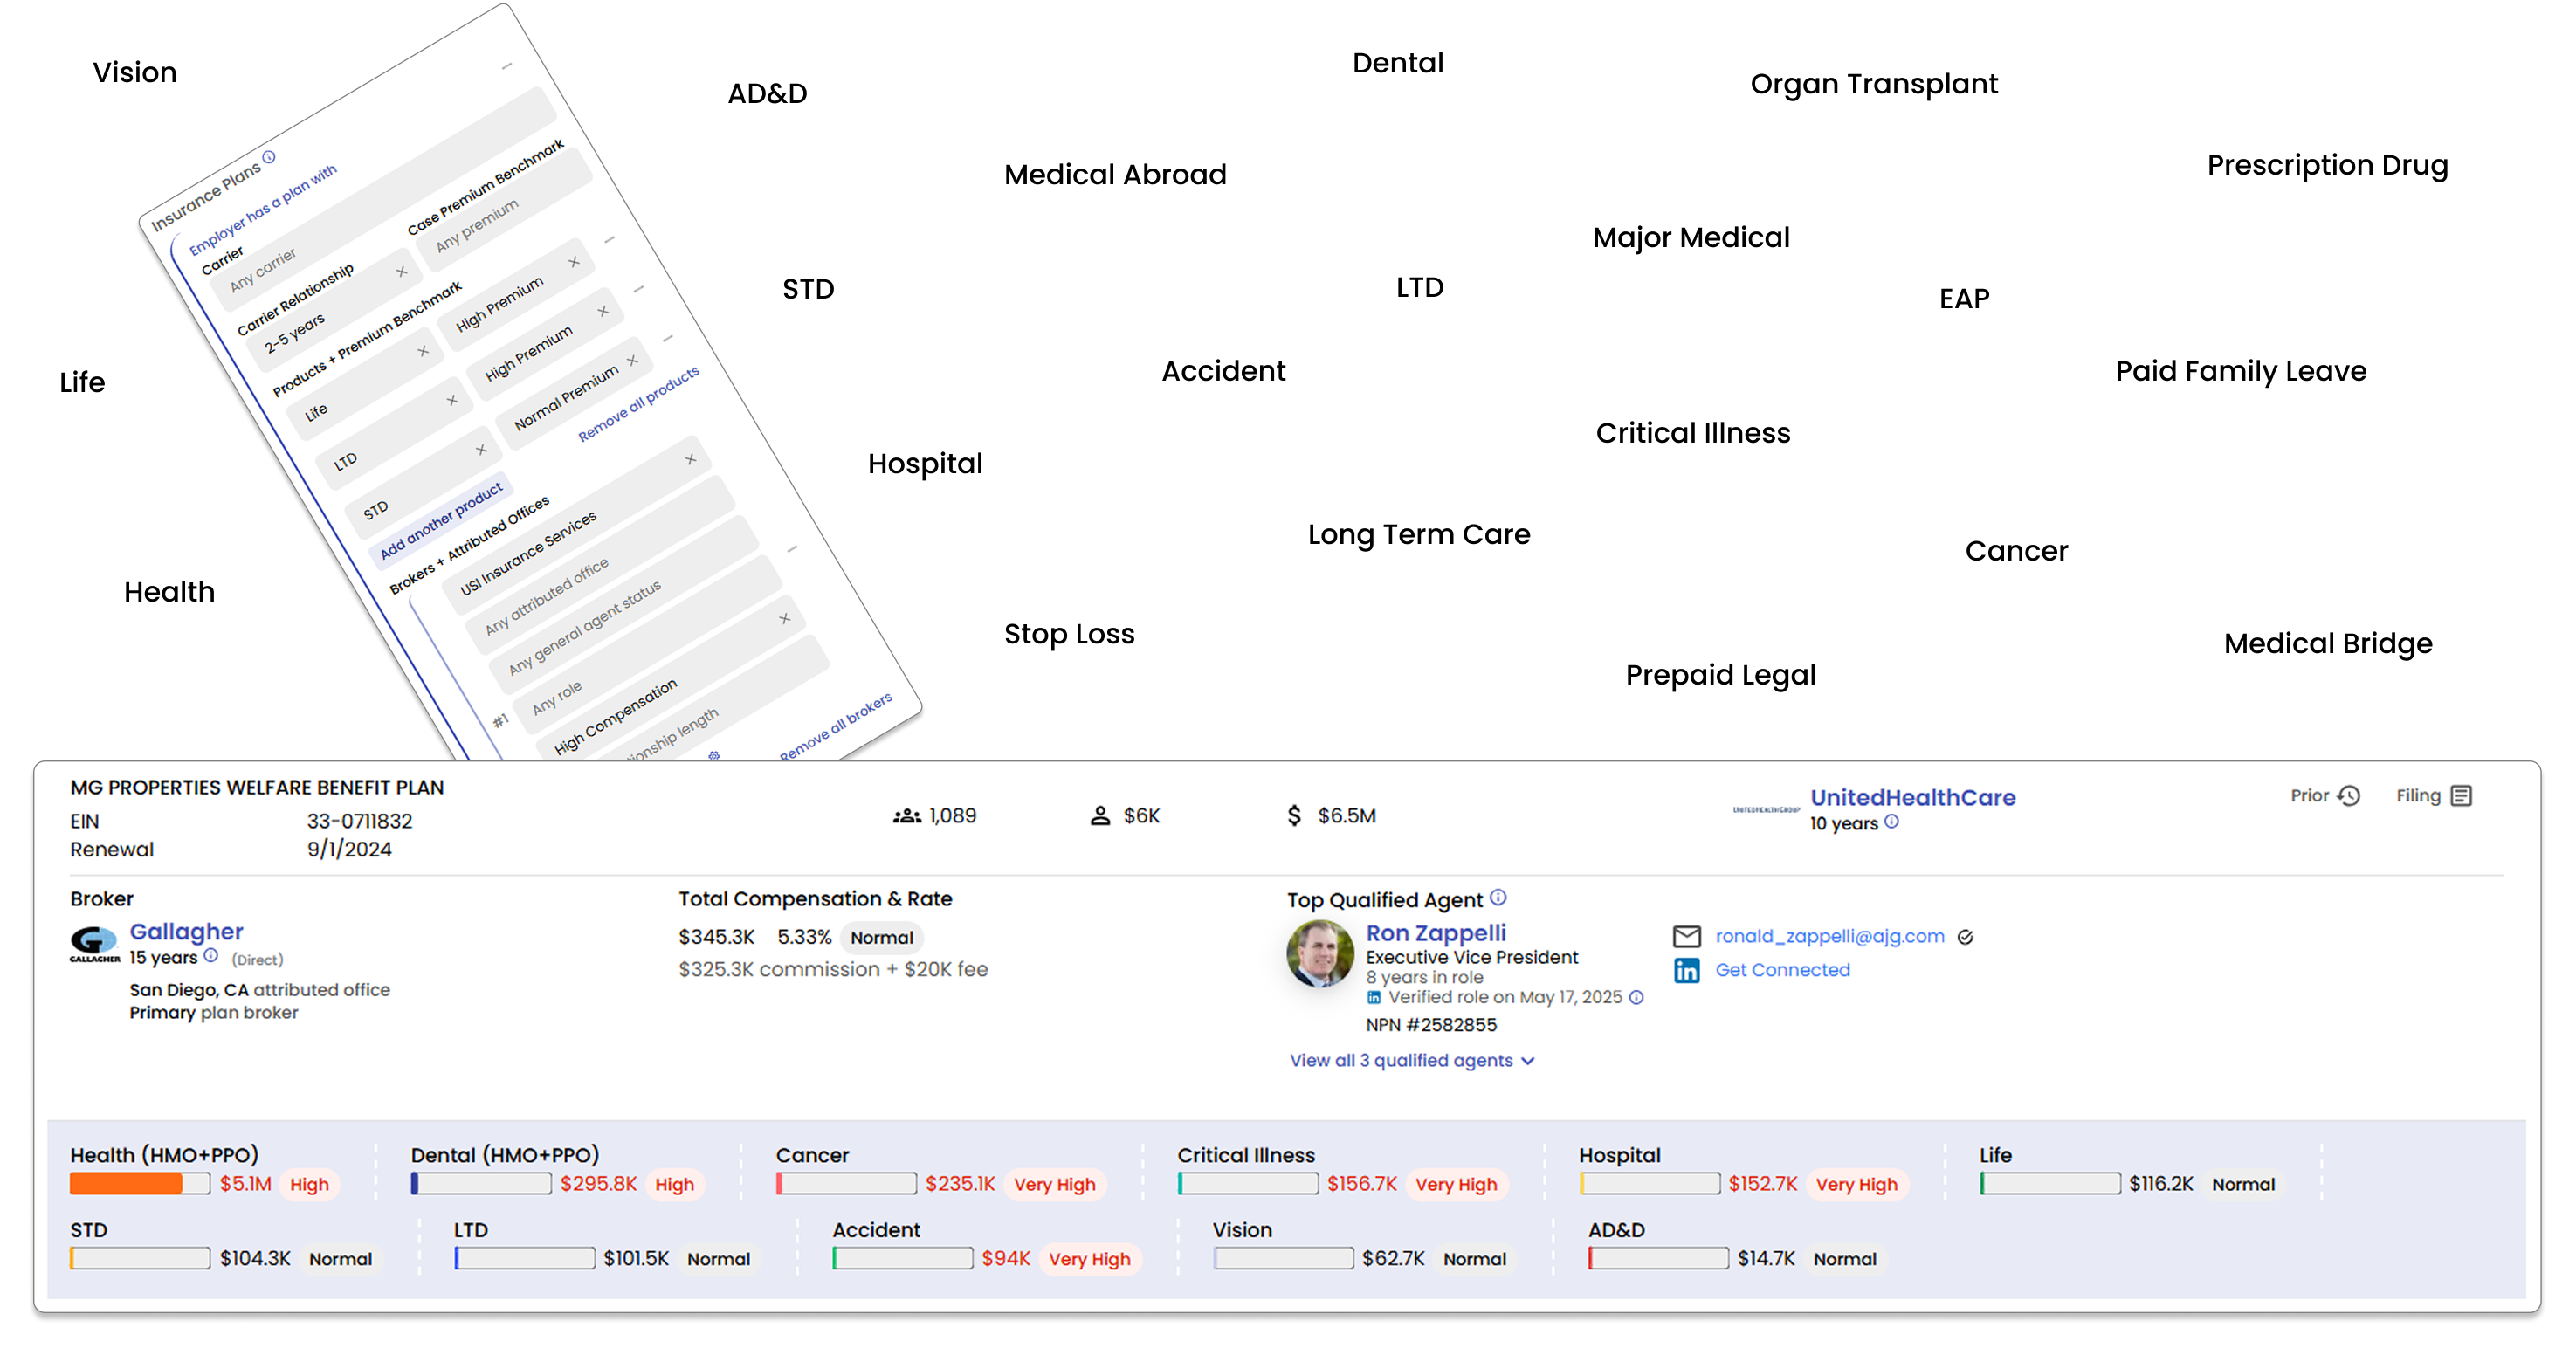Click Ron Zappelli's profile photo

(1320, 954)
